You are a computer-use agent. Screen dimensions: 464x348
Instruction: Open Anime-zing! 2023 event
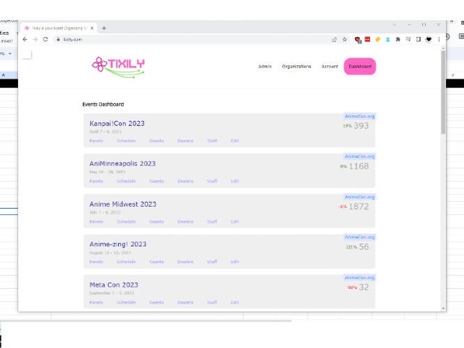click(x=118, y=244)
